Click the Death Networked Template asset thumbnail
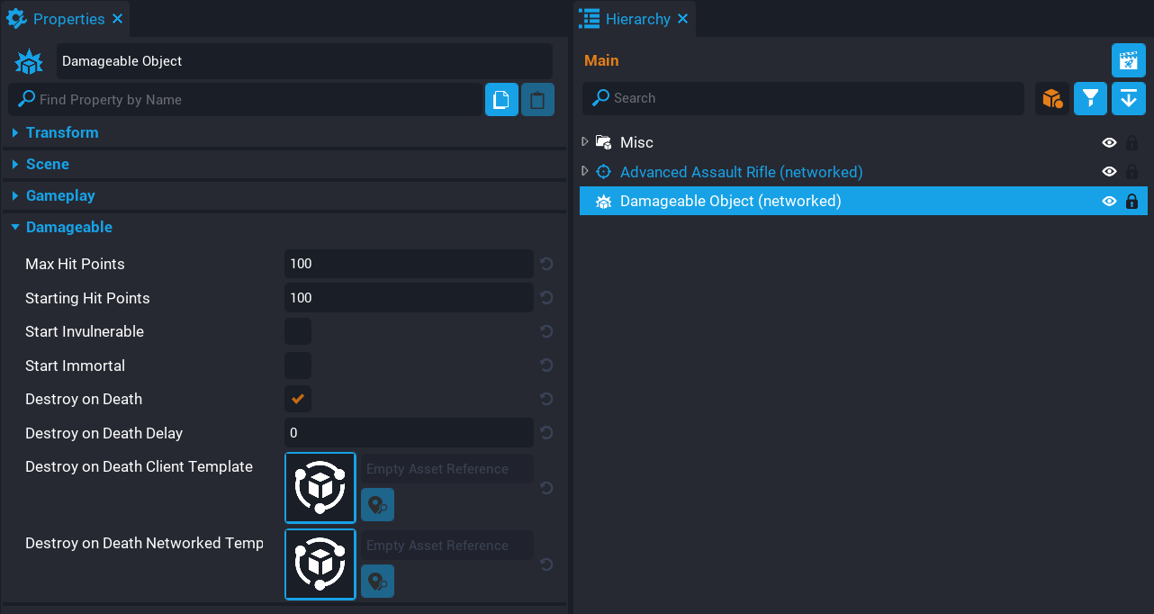This screenshot has height=614, width=1154. point(320,564)
